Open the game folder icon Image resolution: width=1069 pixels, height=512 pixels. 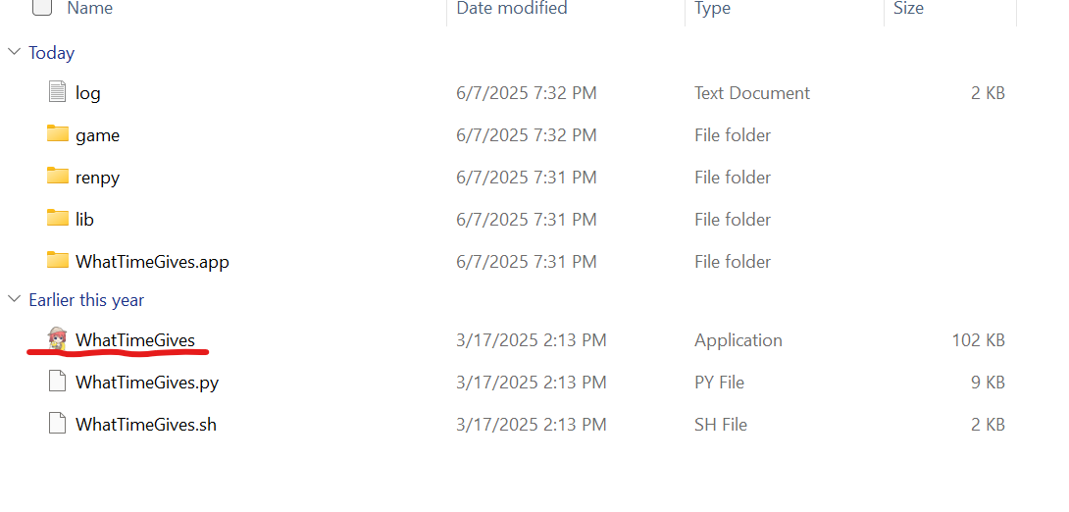(58, 133)
